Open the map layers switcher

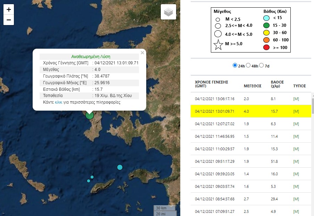tap(168, 12)
